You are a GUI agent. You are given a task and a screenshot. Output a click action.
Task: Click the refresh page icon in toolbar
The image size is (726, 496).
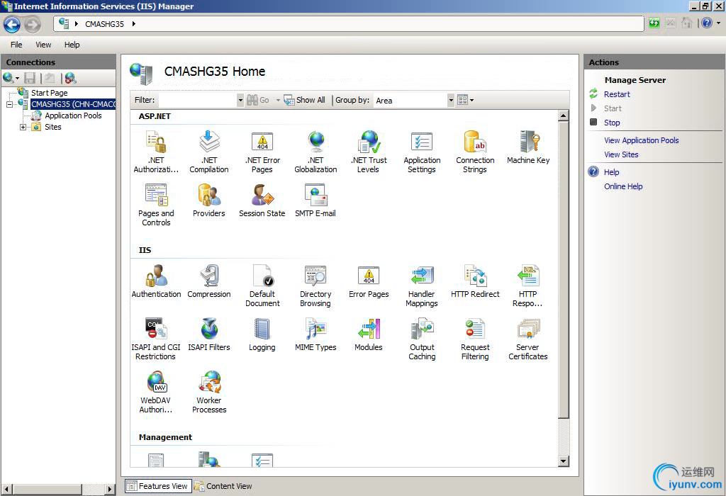pyautogui.click(x=654, y=23)
